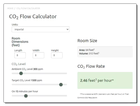Click the 2.46 feet per hour result box

[x=105, y=80]
